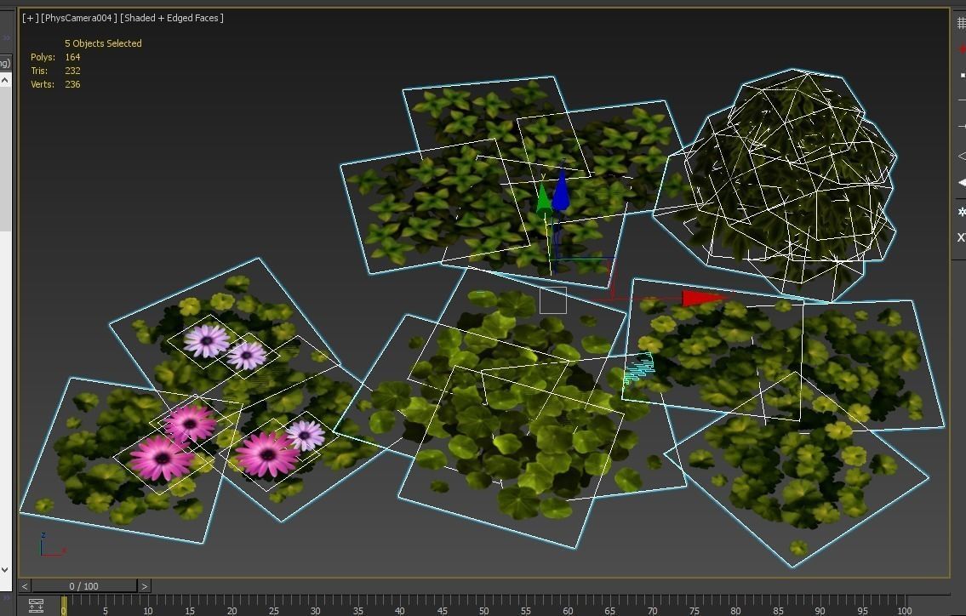This screenshot has width=966, height=616.
Task: Click the "Tris: 232" statistic
Action: 55,71
